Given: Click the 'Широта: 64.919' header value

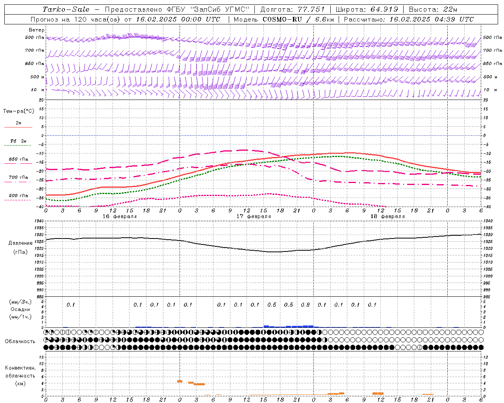Looking at the screenshot, I should [x=367, y=9].
